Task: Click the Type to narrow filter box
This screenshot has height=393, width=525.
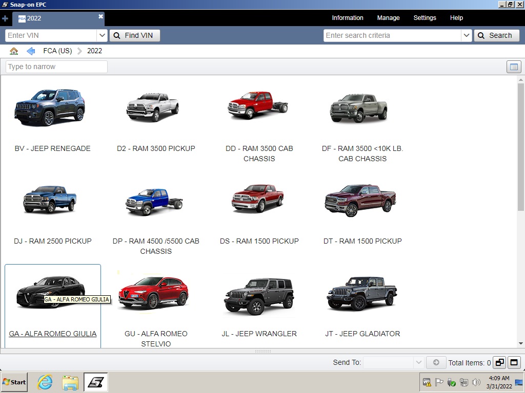Action: [56, 67]
